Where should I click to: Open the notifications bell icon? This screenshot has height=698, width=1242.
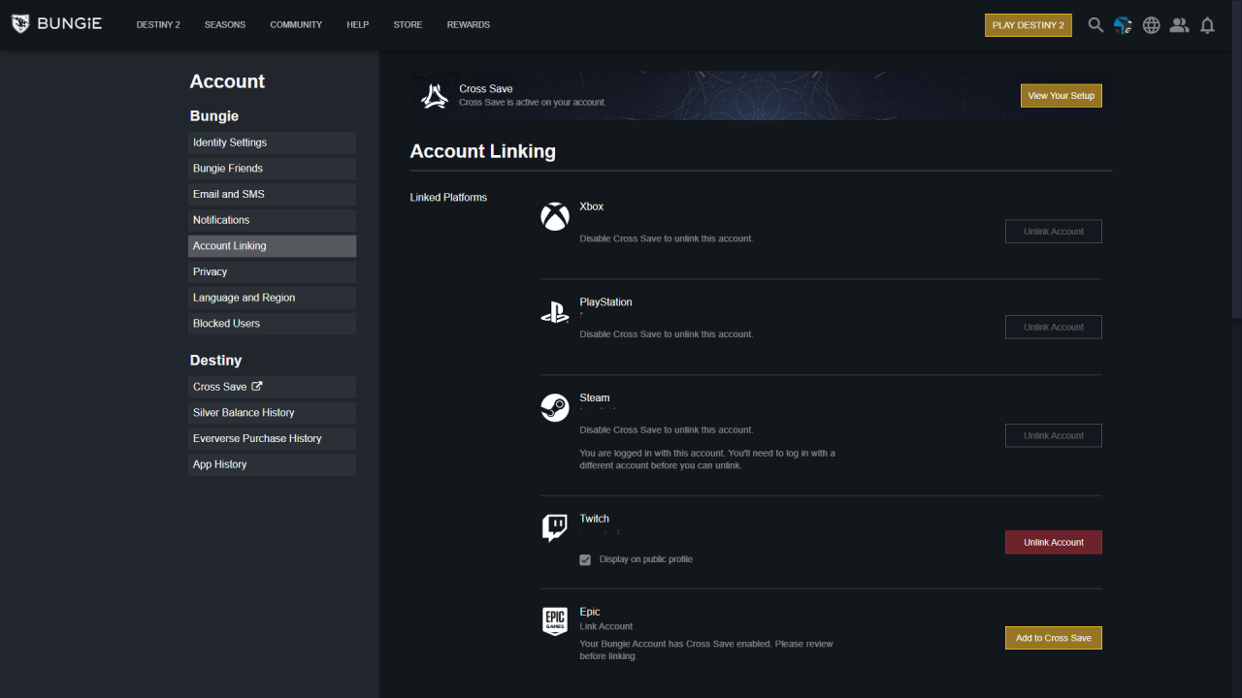[1207, 25]
